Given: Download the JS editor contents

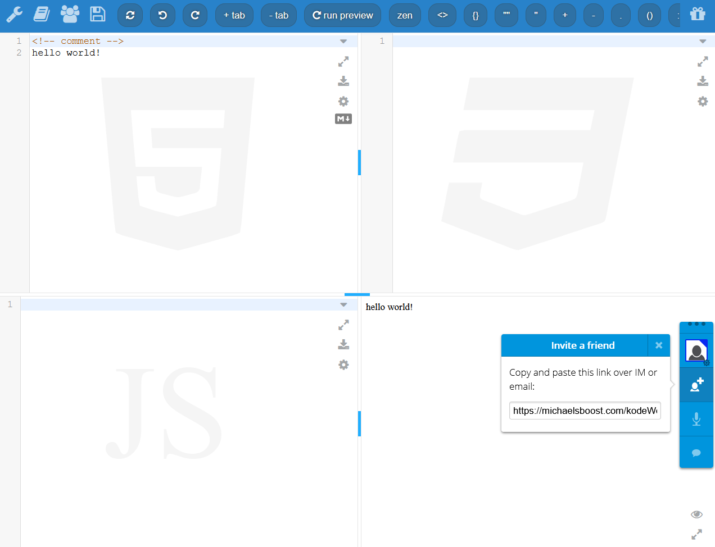Looking at the screenshot, I should [x=343, y=345].
